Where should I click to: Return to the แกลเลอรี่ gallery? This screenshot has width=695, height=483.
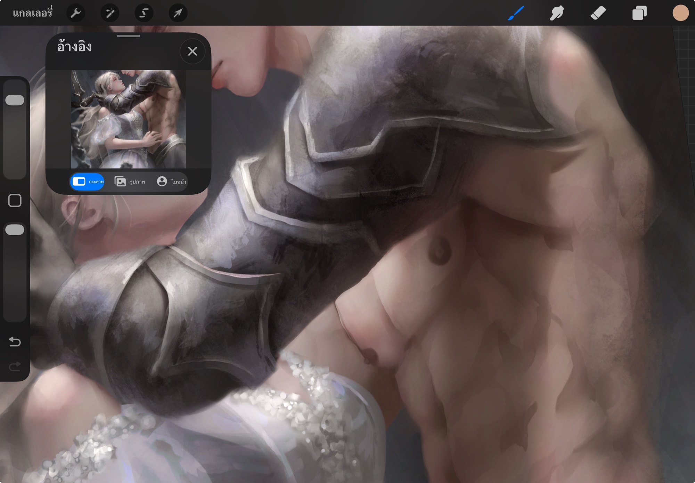tap(32, 13)
